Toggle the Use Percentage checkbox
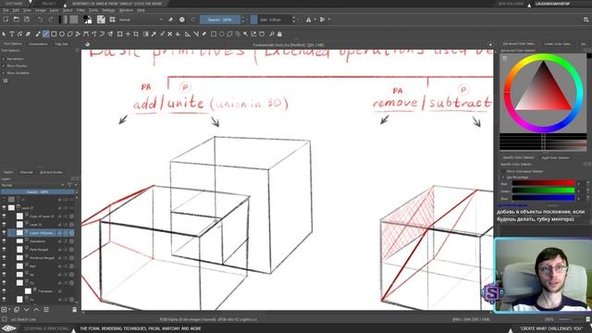The width and height of the screenshot is (592, 333). pos(503,177)
